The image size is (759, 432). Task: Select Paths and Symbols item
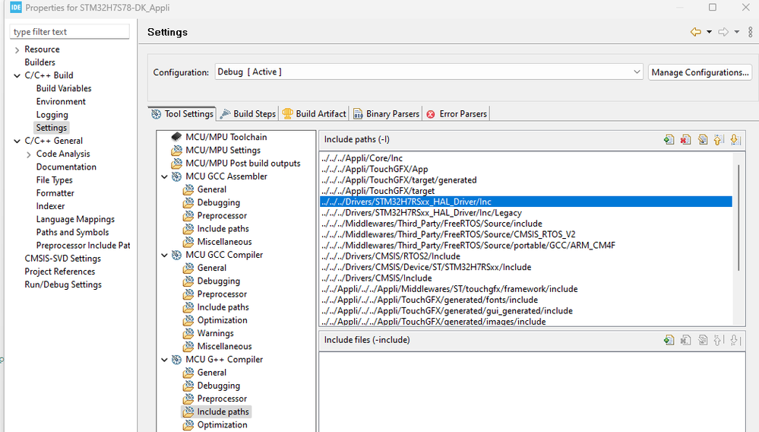coord(72,233)
